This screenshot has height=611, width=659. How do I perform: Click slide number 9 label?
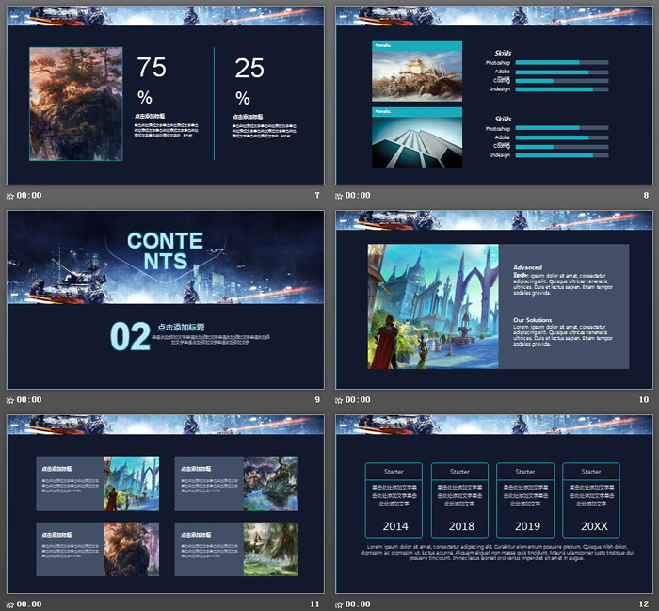pos(317,399)
